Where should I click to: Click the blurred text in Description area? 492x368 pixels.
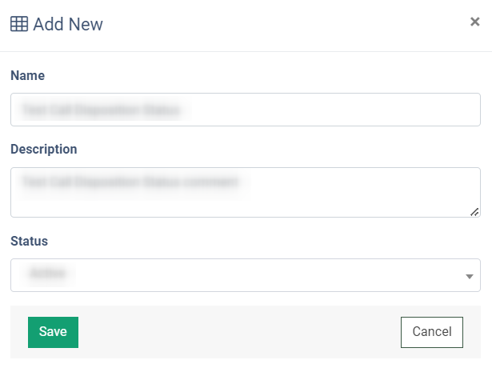click(x=131, y=182)
